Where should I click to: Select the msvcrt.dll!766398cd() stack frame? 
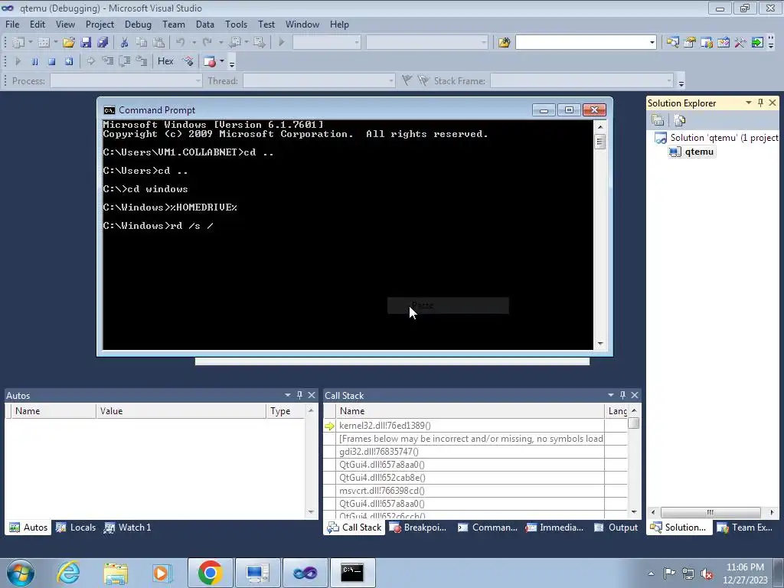click(x=381, y=491)
